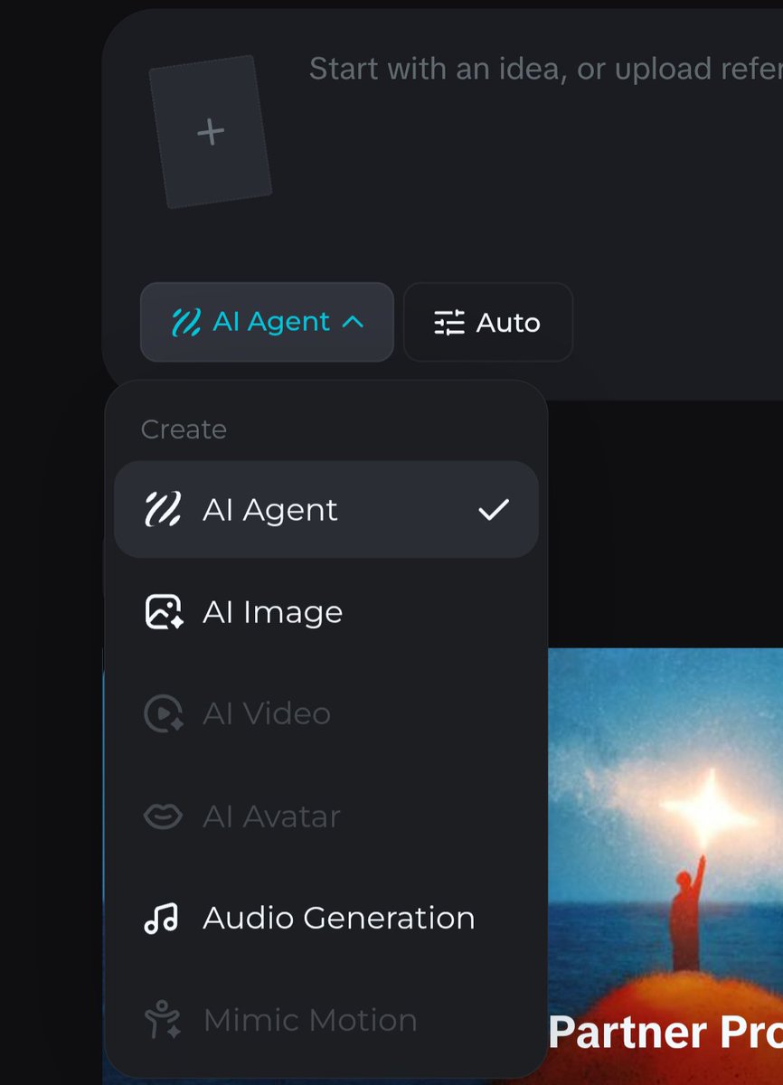The image size is (783, 1085).
Task: Choose AI Avatar from the menu
Action: click(326, 816)
